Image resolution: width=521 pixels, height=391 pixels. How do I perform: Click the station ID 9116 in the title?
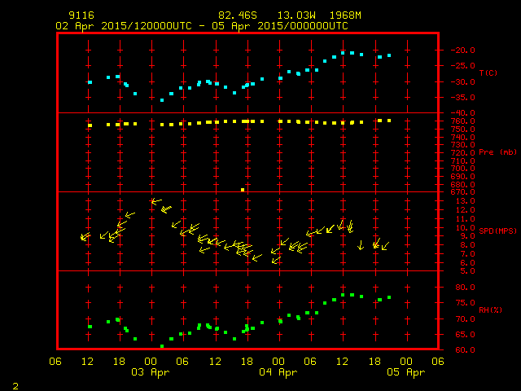(81, 15)
